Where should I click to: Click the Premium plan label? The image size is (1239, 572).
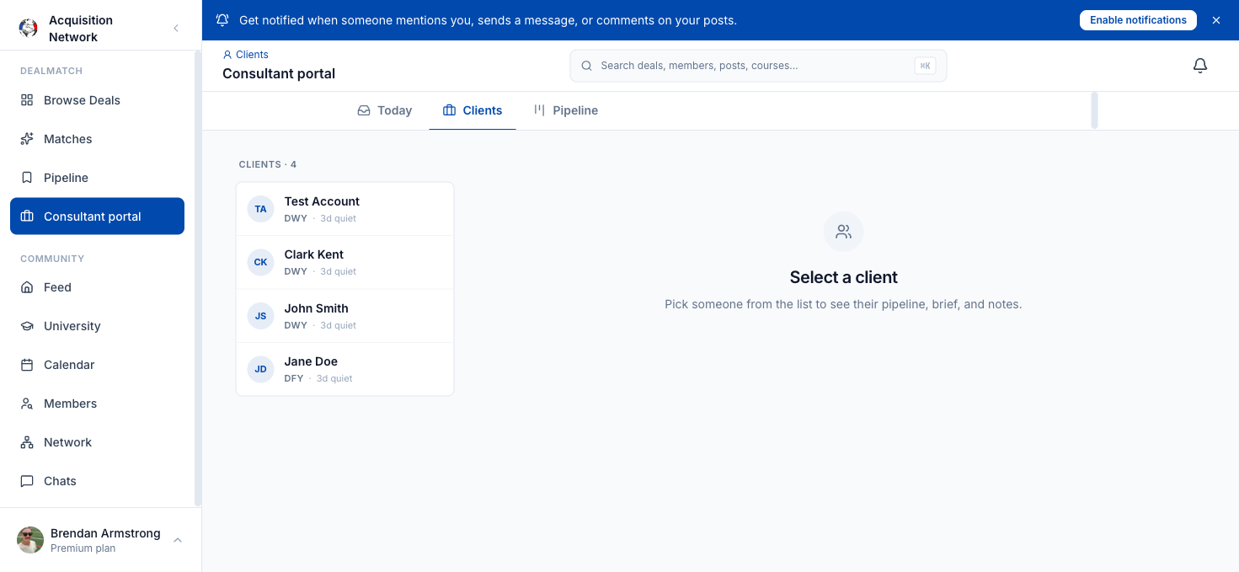point(83,548)
